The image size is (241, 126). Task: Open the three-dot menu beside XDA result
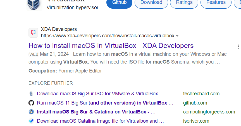click(238, 47)
